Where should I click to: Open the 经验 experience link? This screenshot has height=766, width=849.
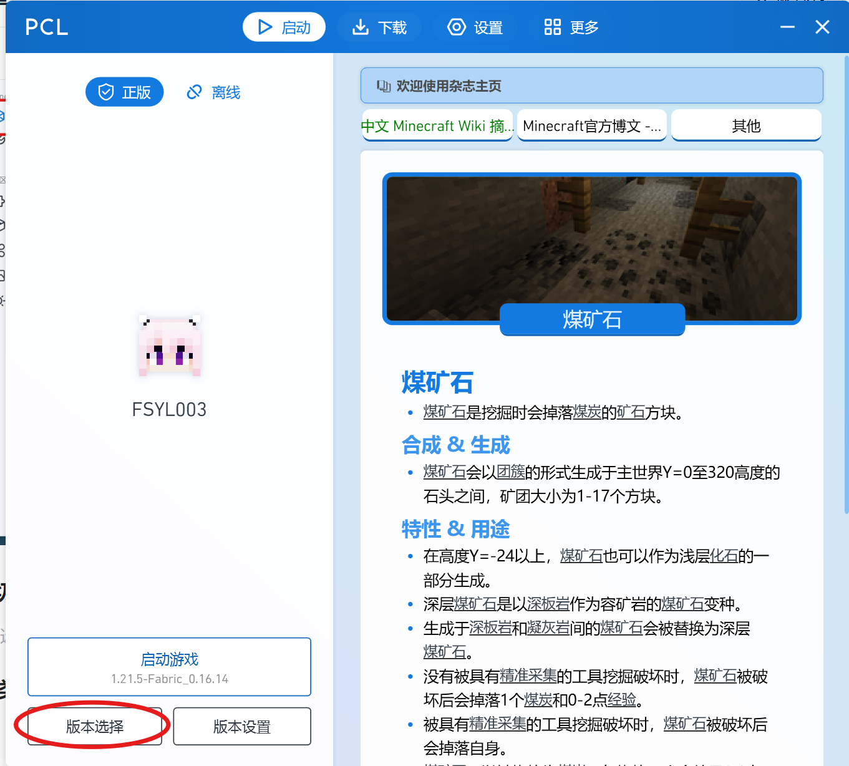tap(622, 700)
